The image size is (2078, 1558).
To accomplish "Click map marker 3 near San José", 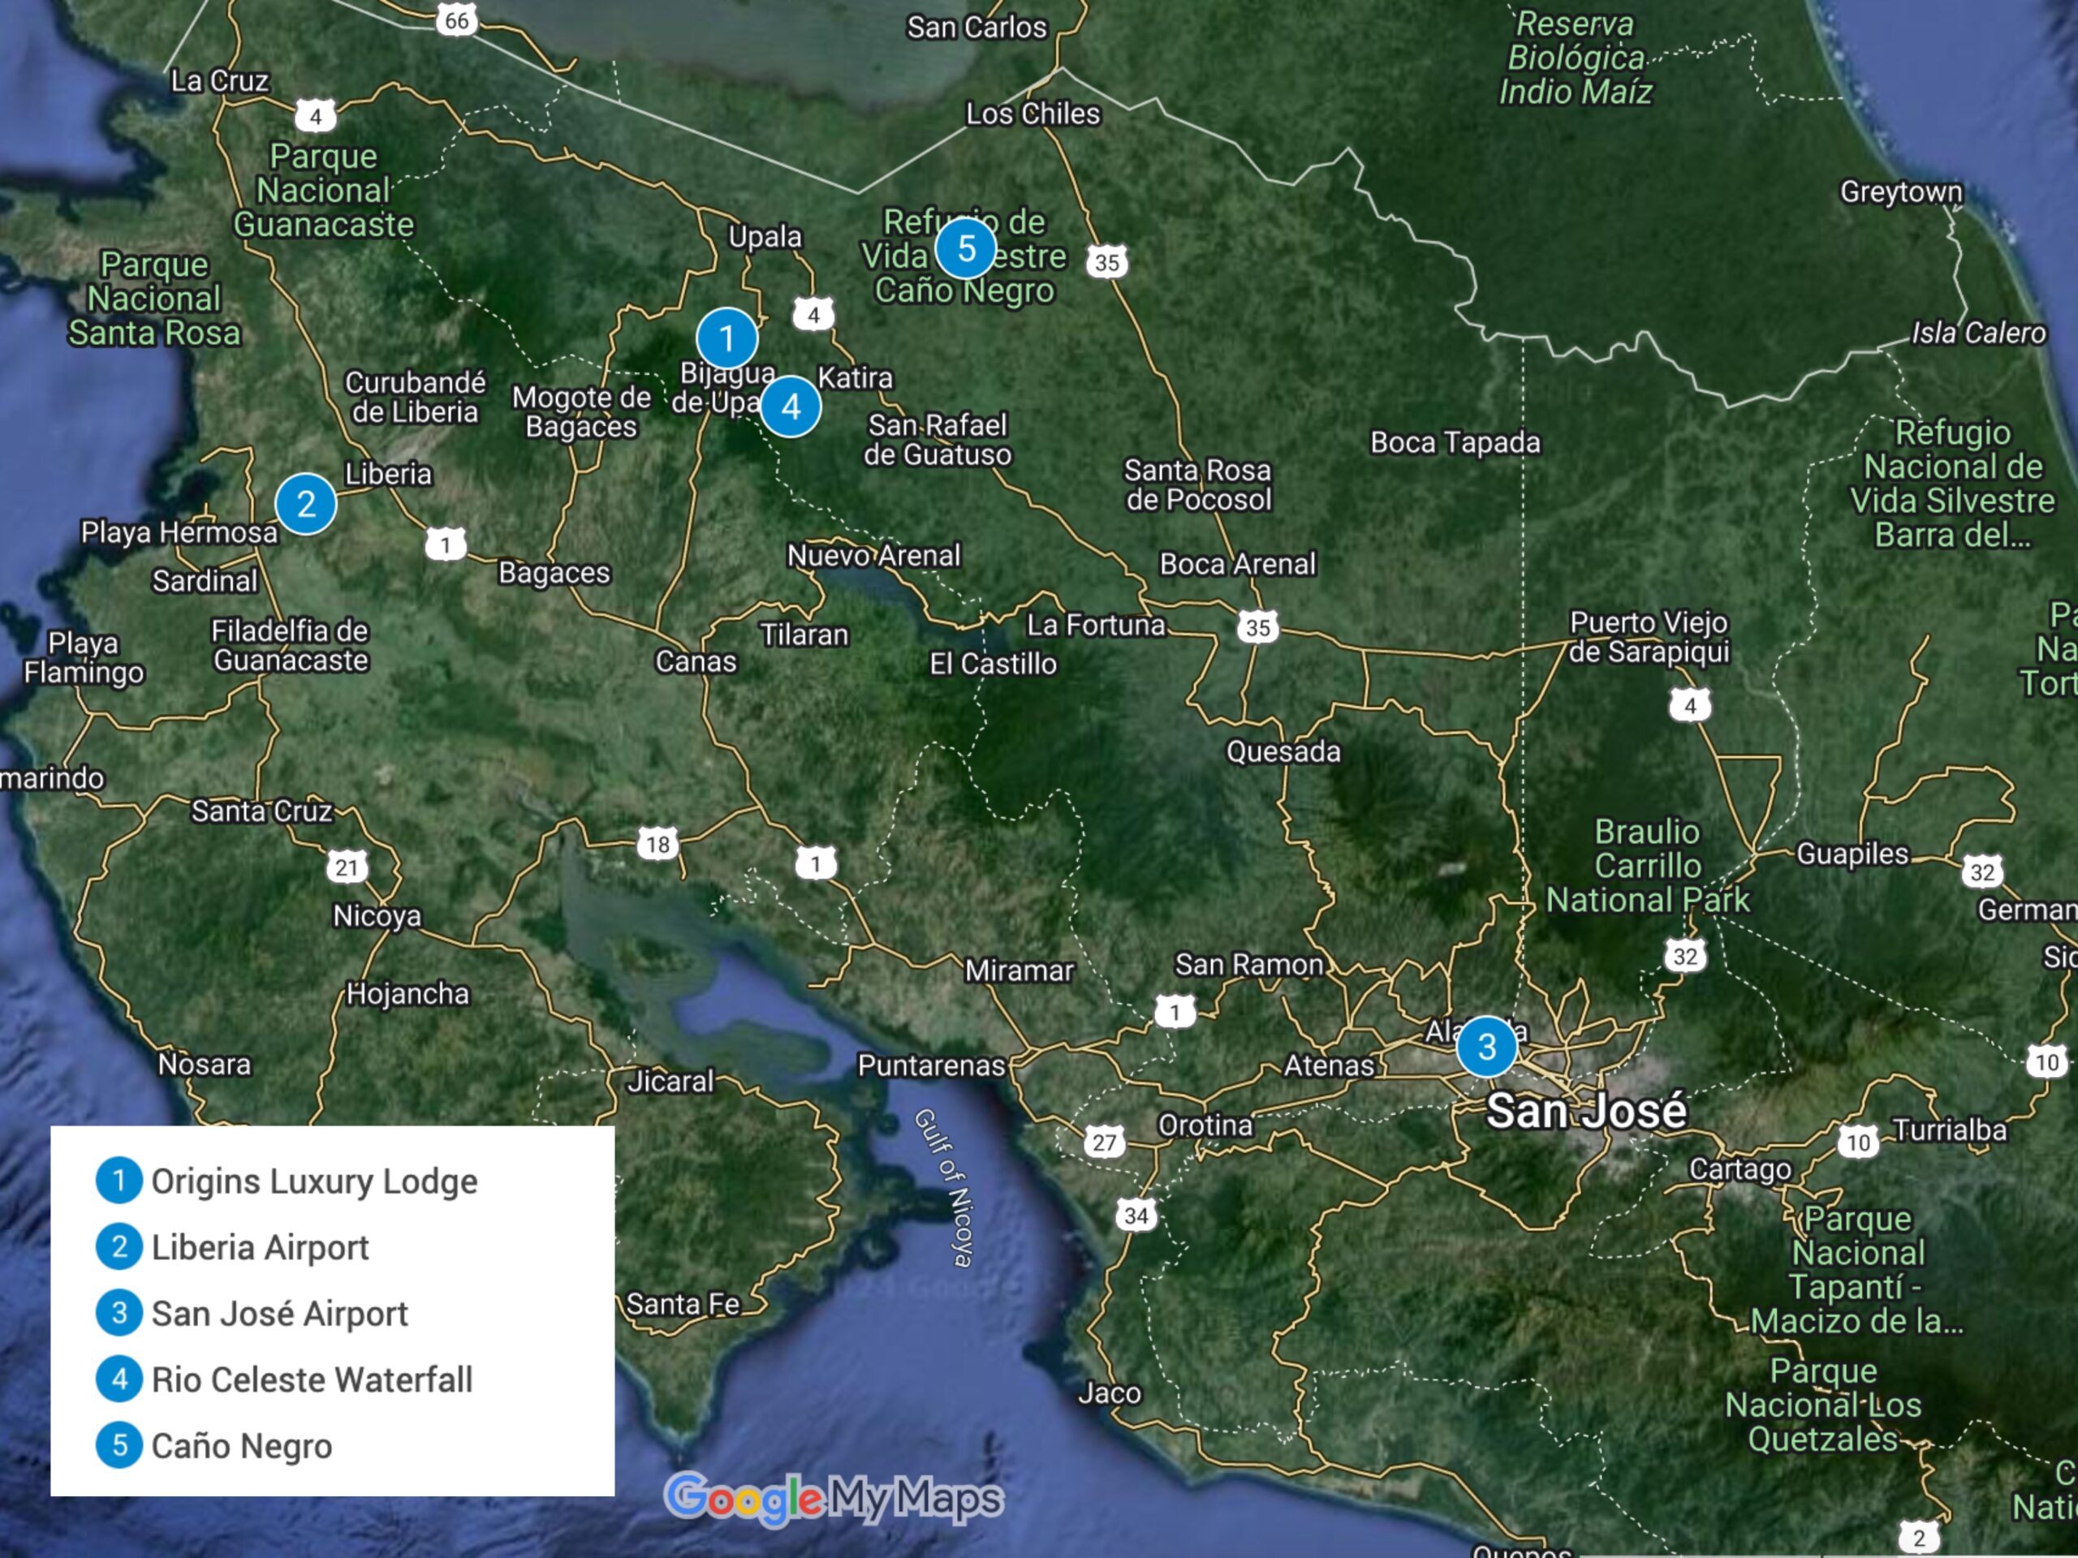I will click(x=1486, y=1046).
